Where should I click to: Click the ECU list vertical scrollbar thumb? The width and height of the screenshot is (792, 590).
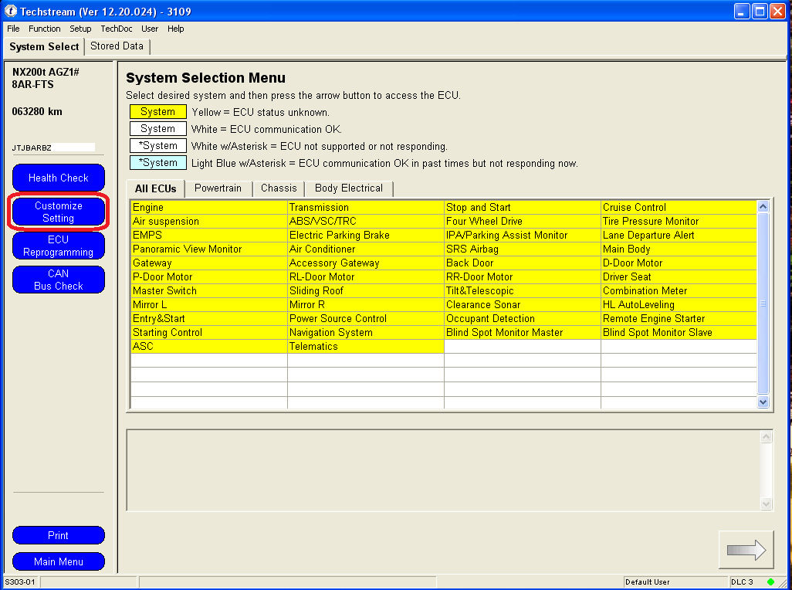coord(763,303)
